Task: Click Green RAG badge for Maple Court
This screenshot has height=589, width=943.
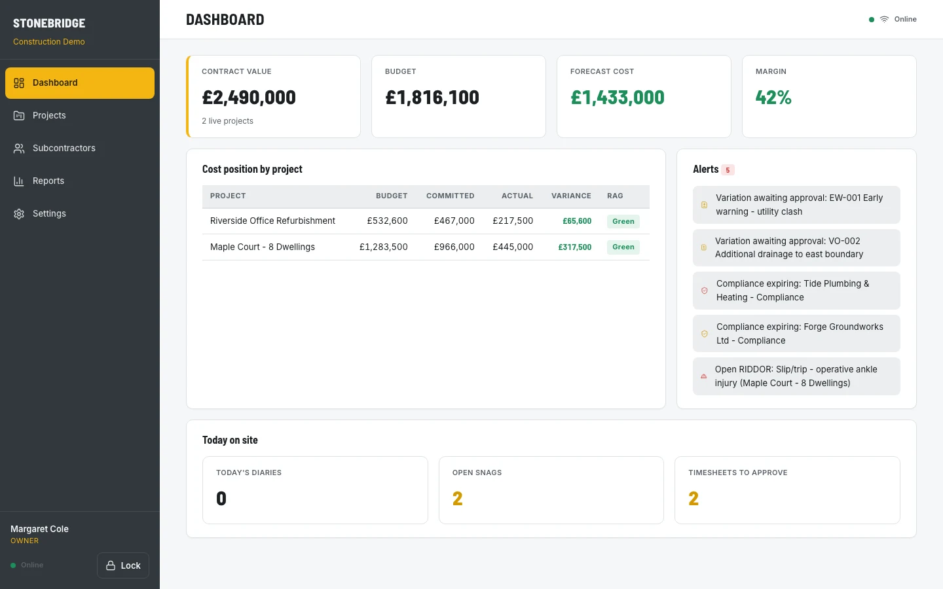Action: pyautogui.click(x=623, y=247)
